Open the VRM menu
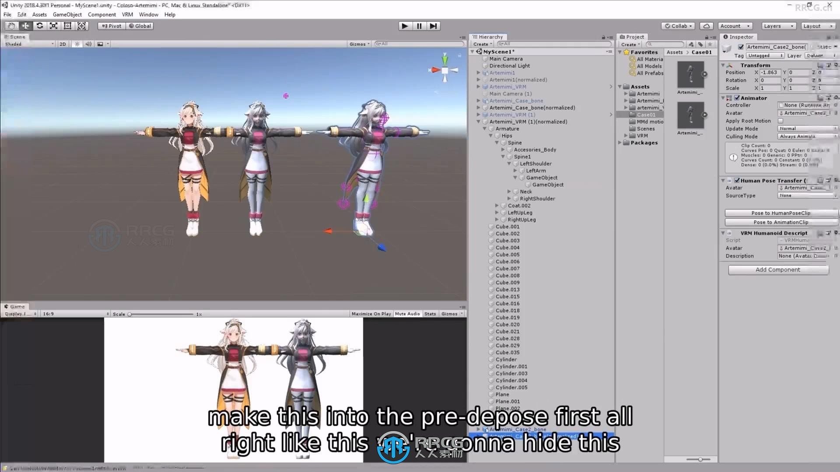This screenshot has height=472, width=840. pos(127,14)
